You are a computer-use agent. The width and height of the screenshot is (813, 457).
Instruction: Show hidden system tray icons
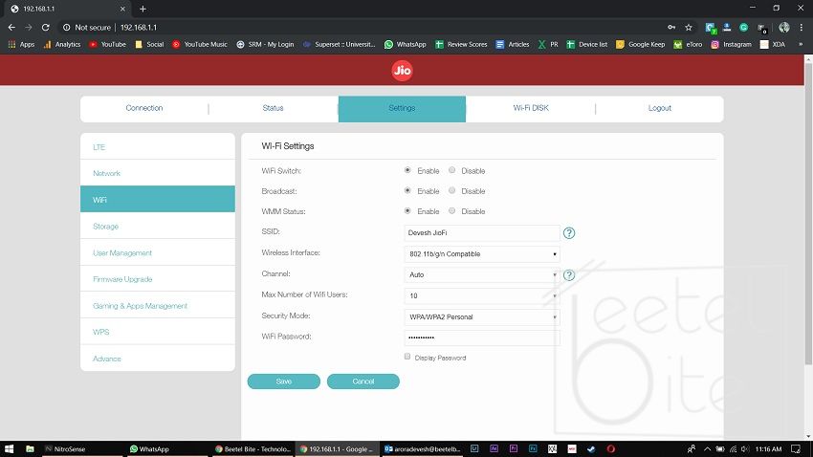[707, 448]
